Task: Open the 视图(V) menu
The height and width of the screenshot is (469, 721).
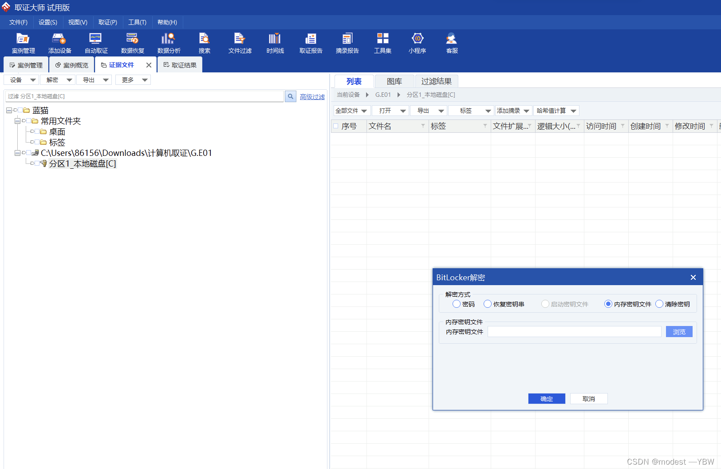Action: click(78, 22)
